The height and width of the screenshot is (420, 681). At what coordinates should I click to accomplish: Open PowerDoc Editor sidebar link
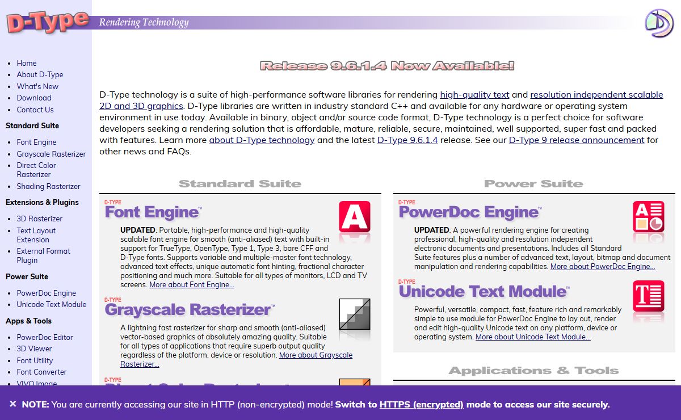coord(45,337)
